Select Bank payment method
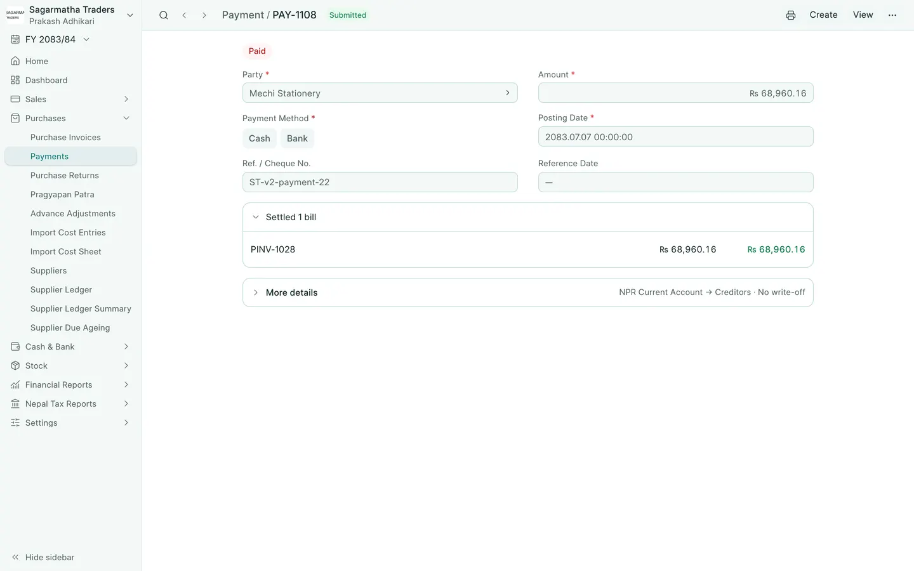 297,138
